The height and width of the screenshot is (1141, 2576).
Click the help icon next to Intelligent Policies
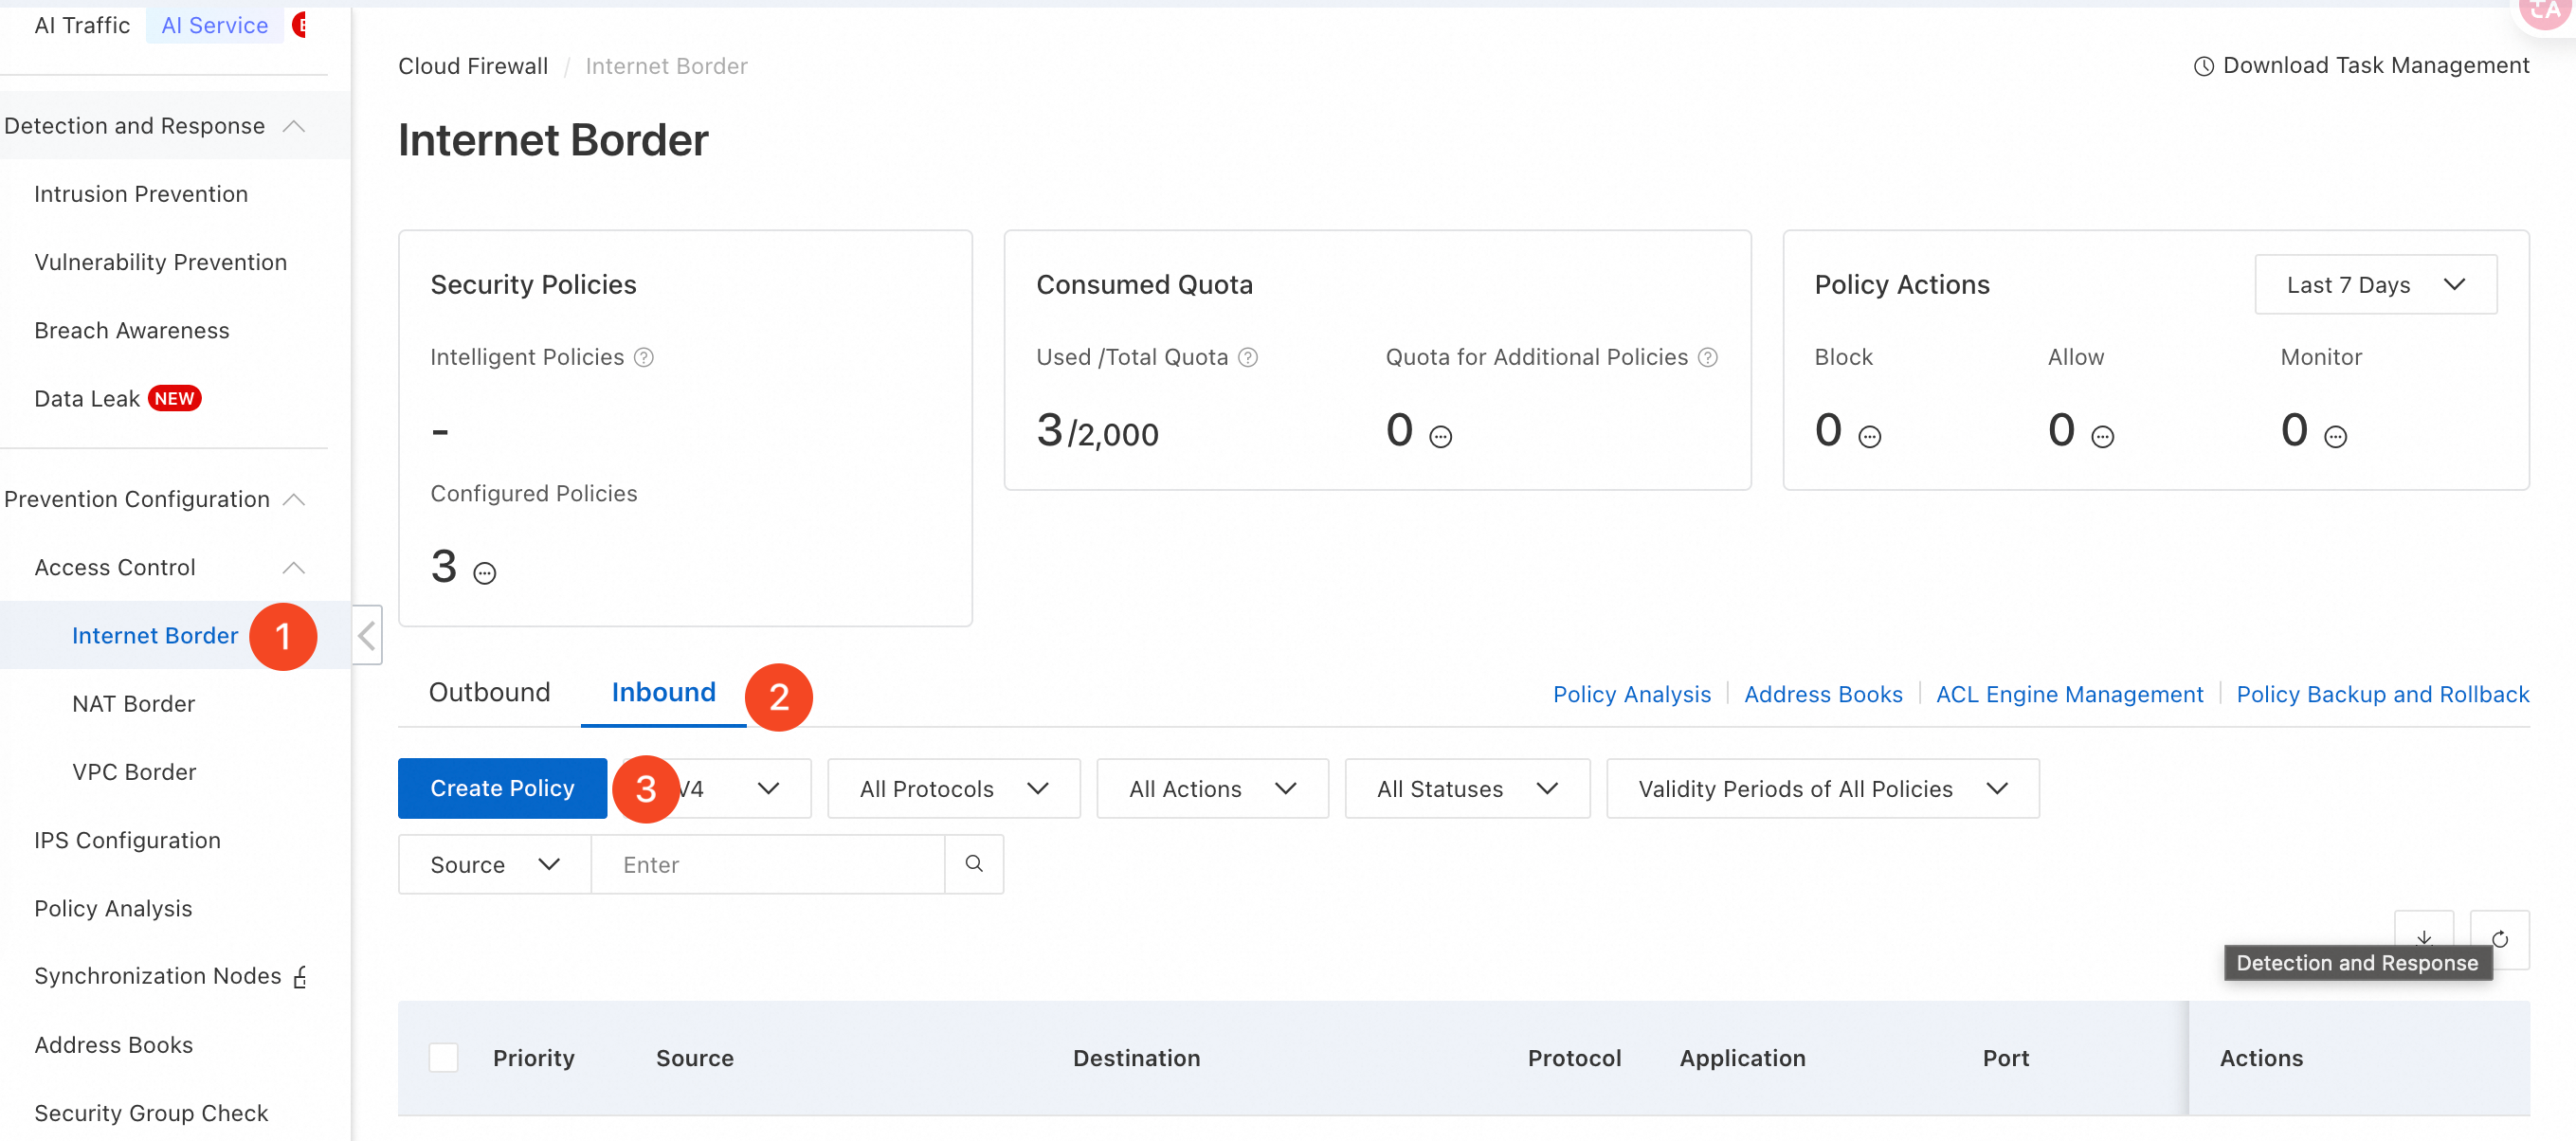pos(644,357)
